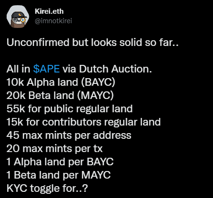Image resolution: width=213 pixels, height=198 pixels.
Task: Click "55k for public regular land" text
Action: pos(70,109)
